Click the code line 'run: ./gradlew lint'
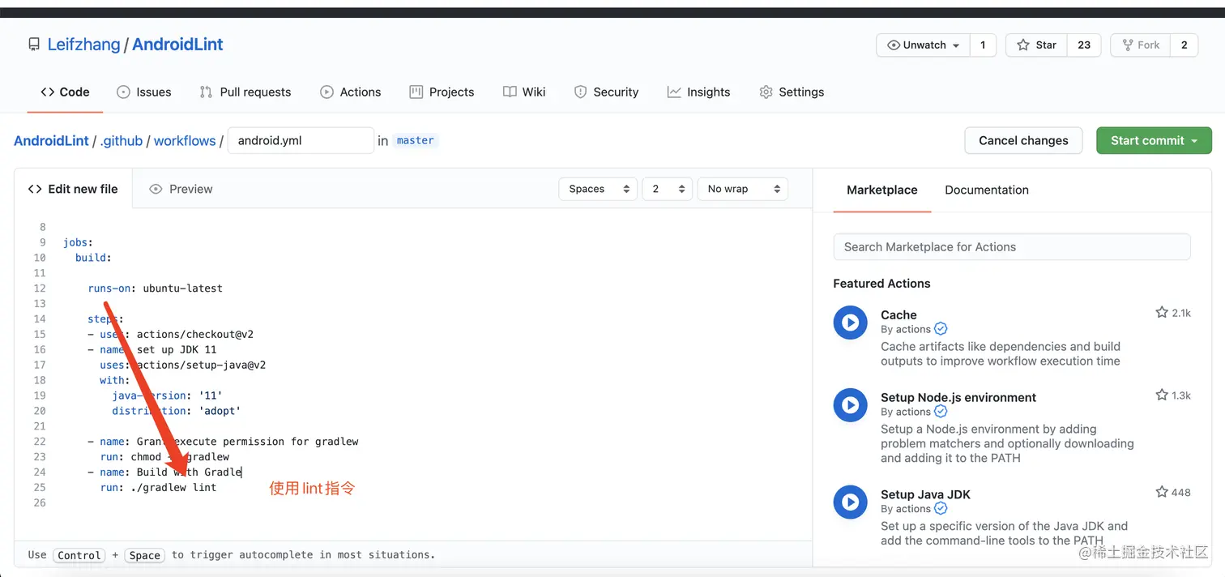 point(158,487)
